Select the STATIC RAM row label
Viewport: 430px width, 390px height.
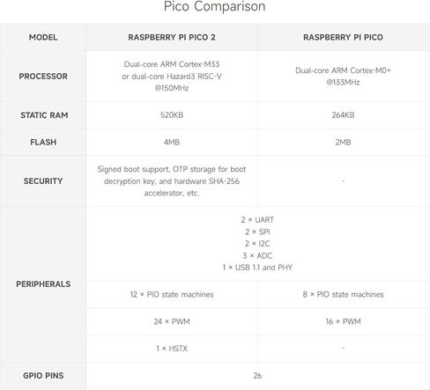pyautogui.click(x=44, y=115)
